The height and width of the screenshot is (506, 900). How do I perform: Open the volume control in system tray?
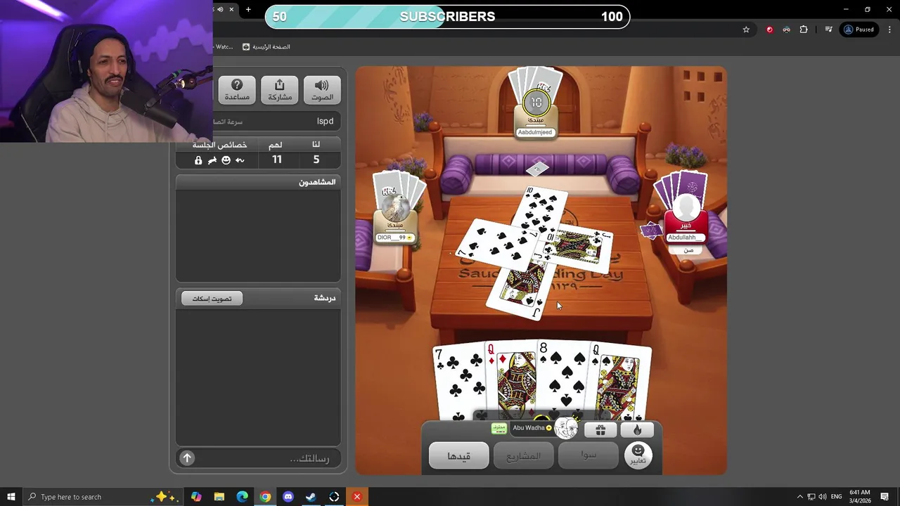tap(823, 497)
